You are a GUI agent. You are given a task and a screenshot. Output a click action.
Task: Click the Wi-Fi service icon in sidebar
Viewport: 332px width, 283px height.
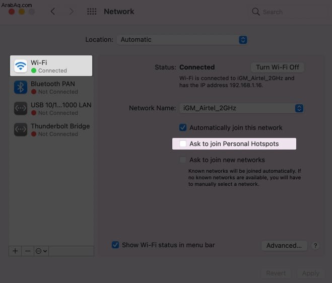click(21, 66)
